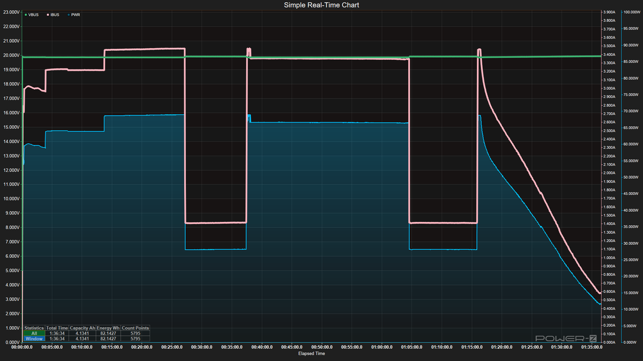Click the 3.900A current axis label
This screenshot has height=361, width=643.
609,12
